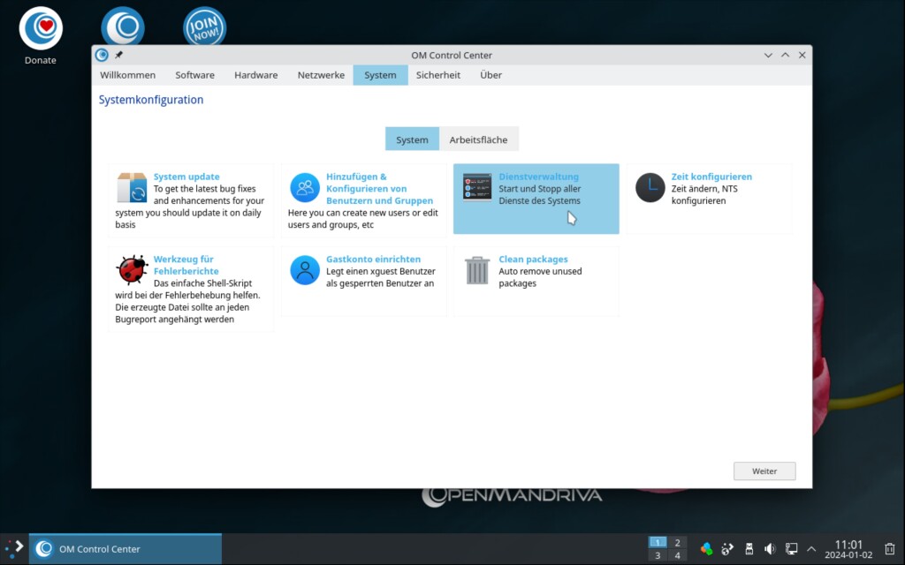The width and height of the screenshot is (905, 565).
Task: Click the clock icon for Zeit konfigurieren
Action: 650,187
